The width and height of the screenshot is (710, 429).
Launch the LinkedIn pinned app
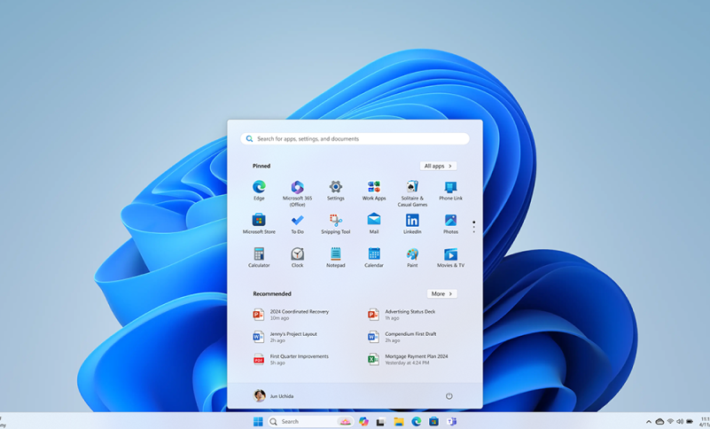[x=412, y=221]
